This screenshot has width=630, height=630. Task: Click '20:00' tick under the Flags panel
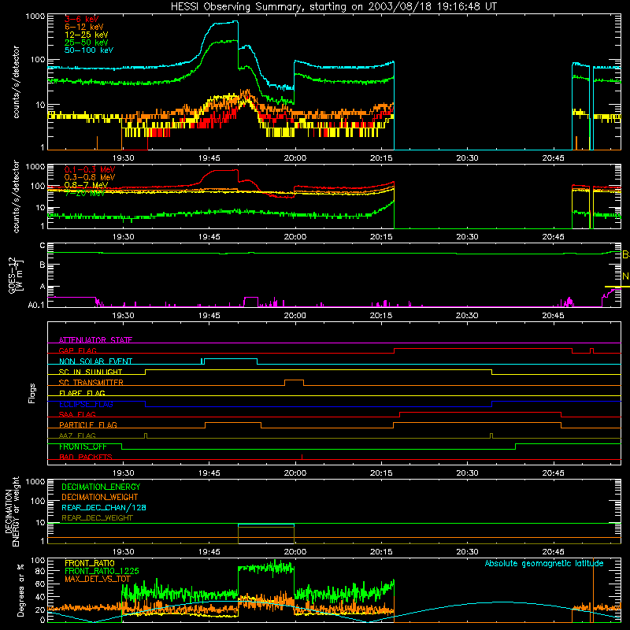pyautogui.click(x=295, y=473)
